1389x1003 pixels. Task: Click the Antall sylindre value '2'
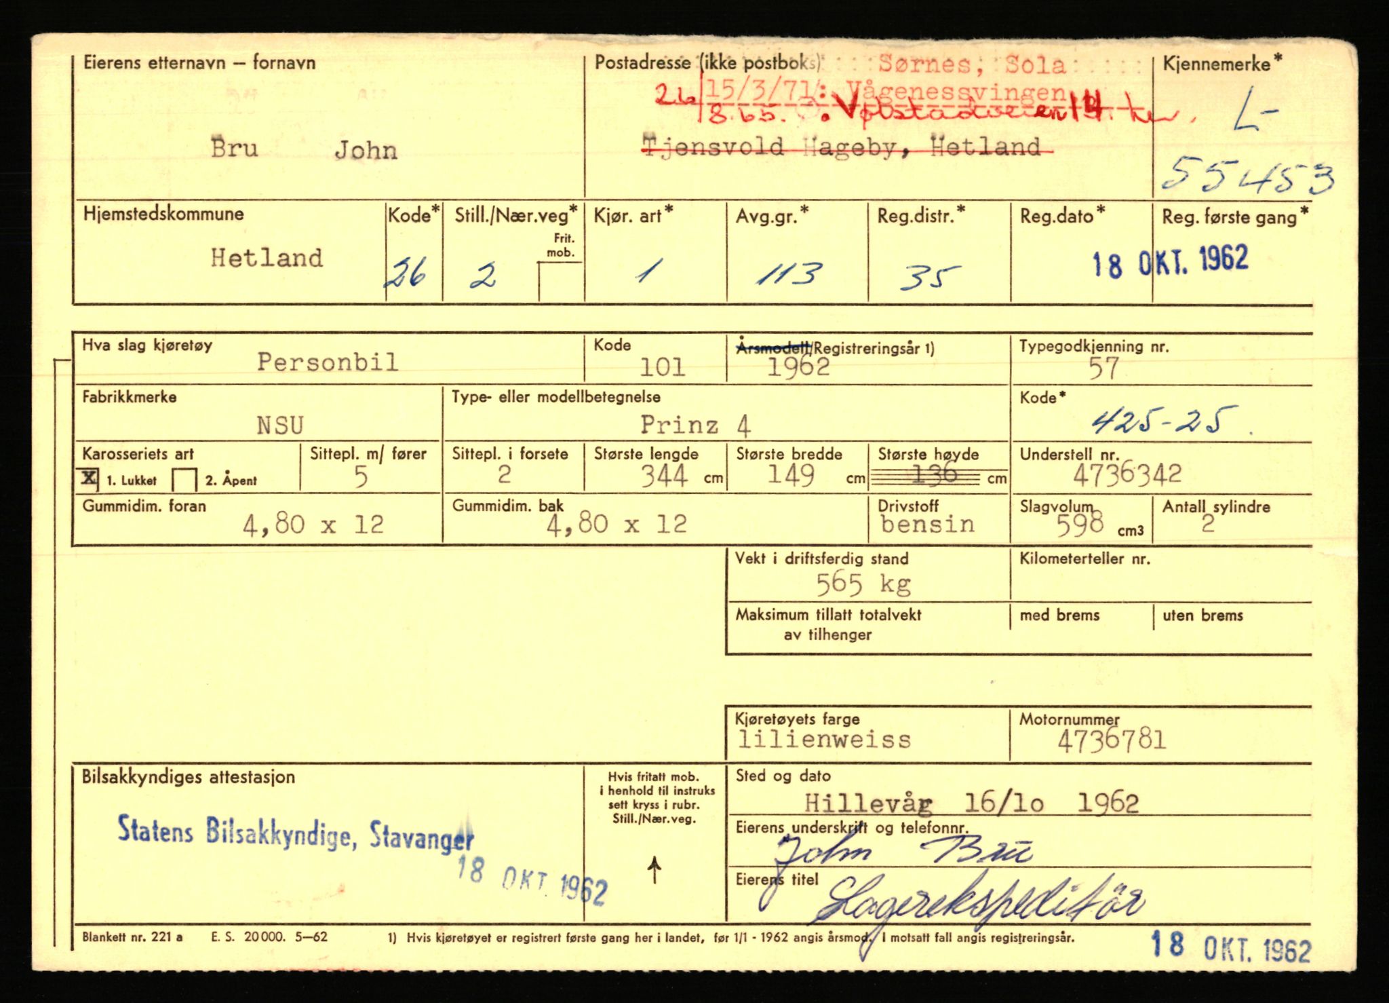1207,524
